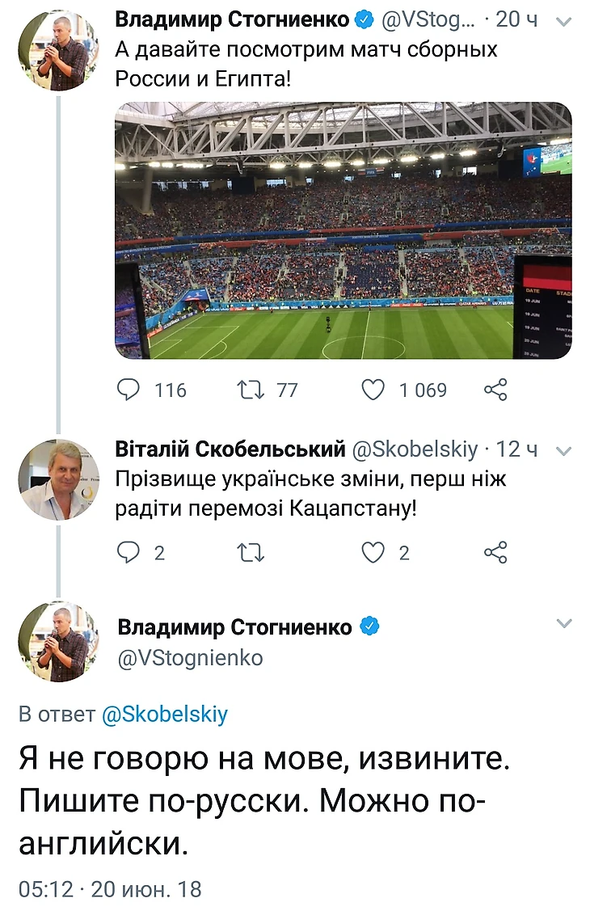
Task: Tap the avatar beside the main reply tweet
Action: (58, 642)
